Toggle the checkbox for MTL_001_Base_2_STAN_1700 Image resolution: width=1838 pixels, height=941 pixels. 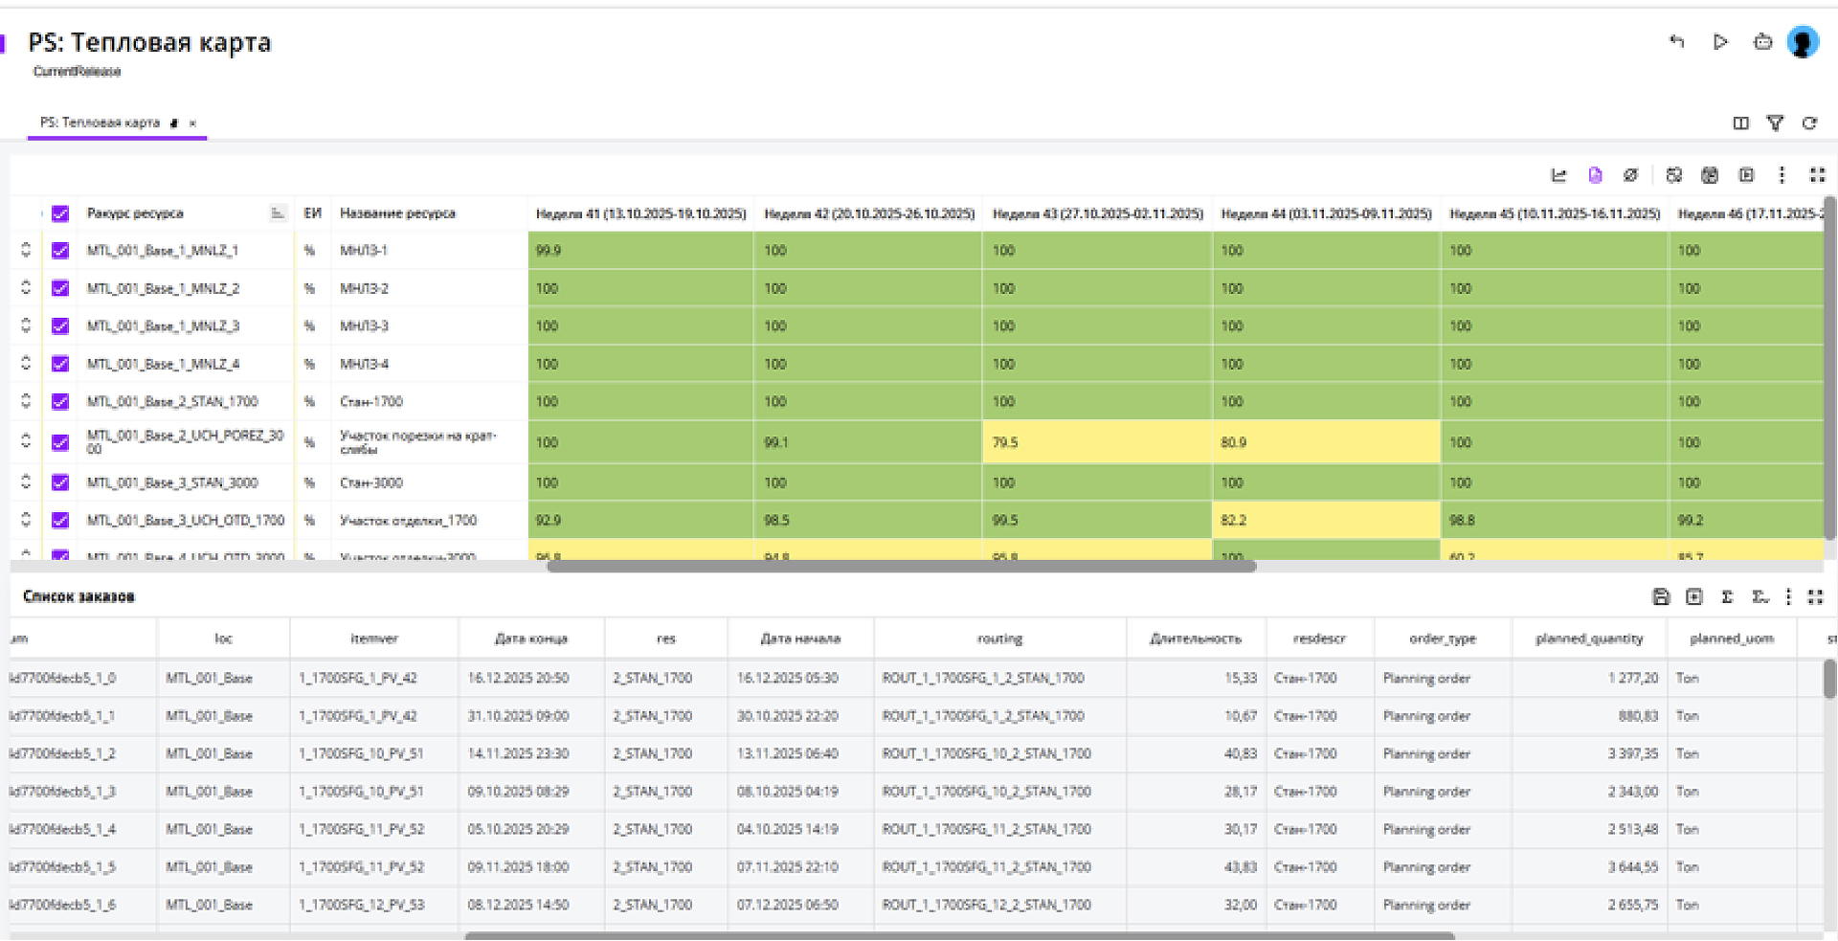point(60,402)
